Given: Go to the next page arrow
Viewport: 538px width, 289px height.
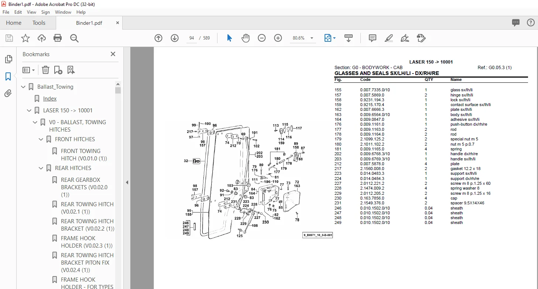Looking at the screenshot, I should [175, 38].
